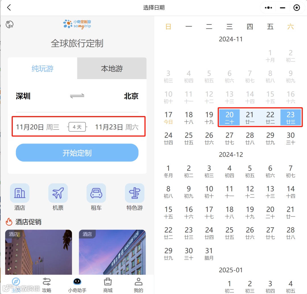The height and width of the screenshot is (294, 307).
Task: Open 我的 profile in bottom navigation
Action: (x=138, y=285)
